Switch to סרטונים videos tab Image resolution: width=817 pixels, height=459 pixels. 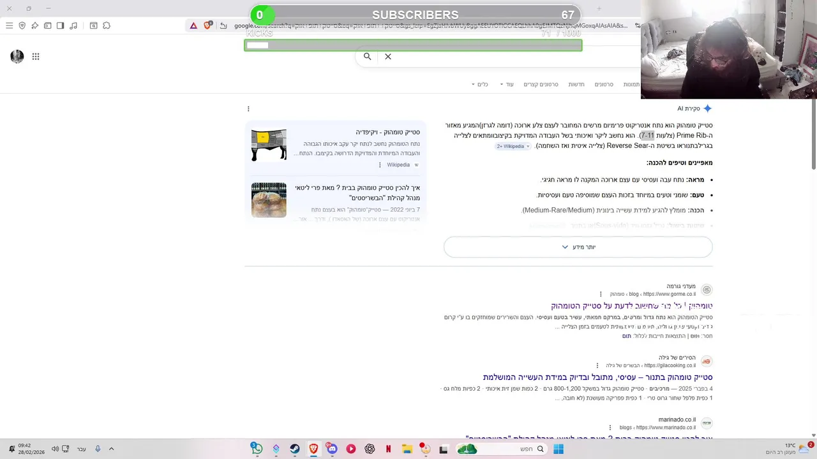pos(604,84)
